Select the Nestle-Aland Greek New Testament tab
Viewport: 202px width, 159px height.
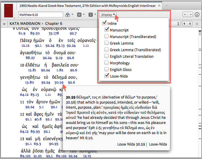click(x=88, y=6)
